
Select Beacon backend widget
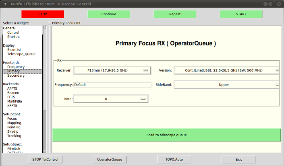pyautogui.click(x=13, y=93)
